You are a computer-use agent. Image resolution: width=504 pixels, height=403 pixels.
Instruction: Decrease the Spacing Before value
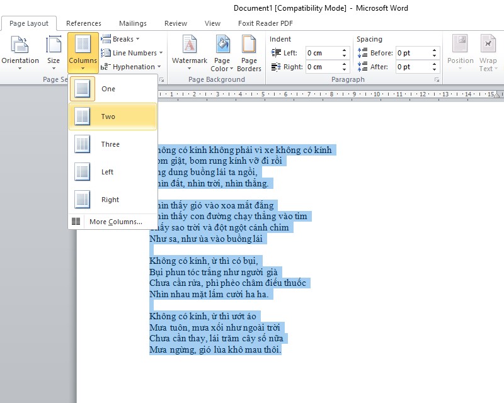(x=434, y=56)
